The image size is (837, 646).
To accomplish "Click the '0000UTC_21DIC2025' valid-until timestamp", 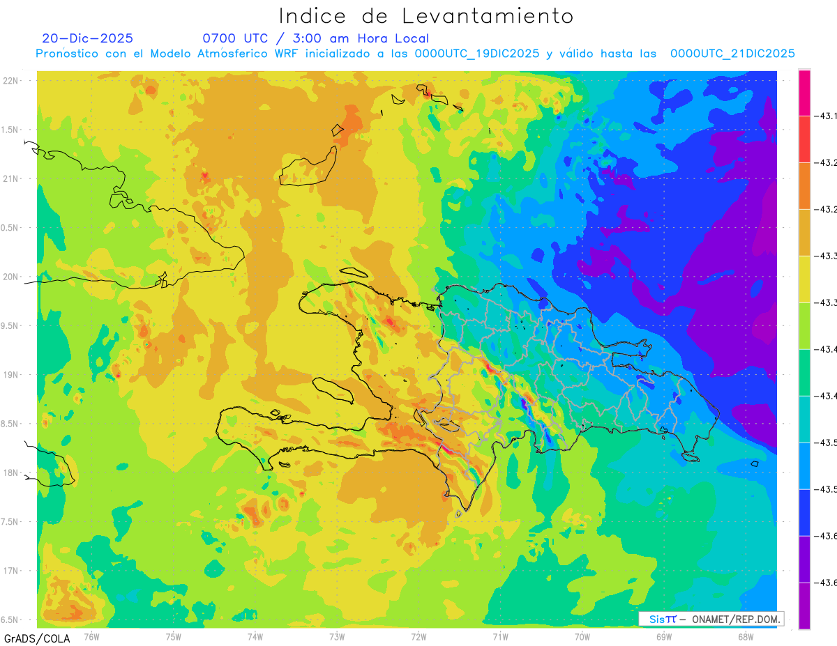I will pyautogui.click(x=732, y=54).
